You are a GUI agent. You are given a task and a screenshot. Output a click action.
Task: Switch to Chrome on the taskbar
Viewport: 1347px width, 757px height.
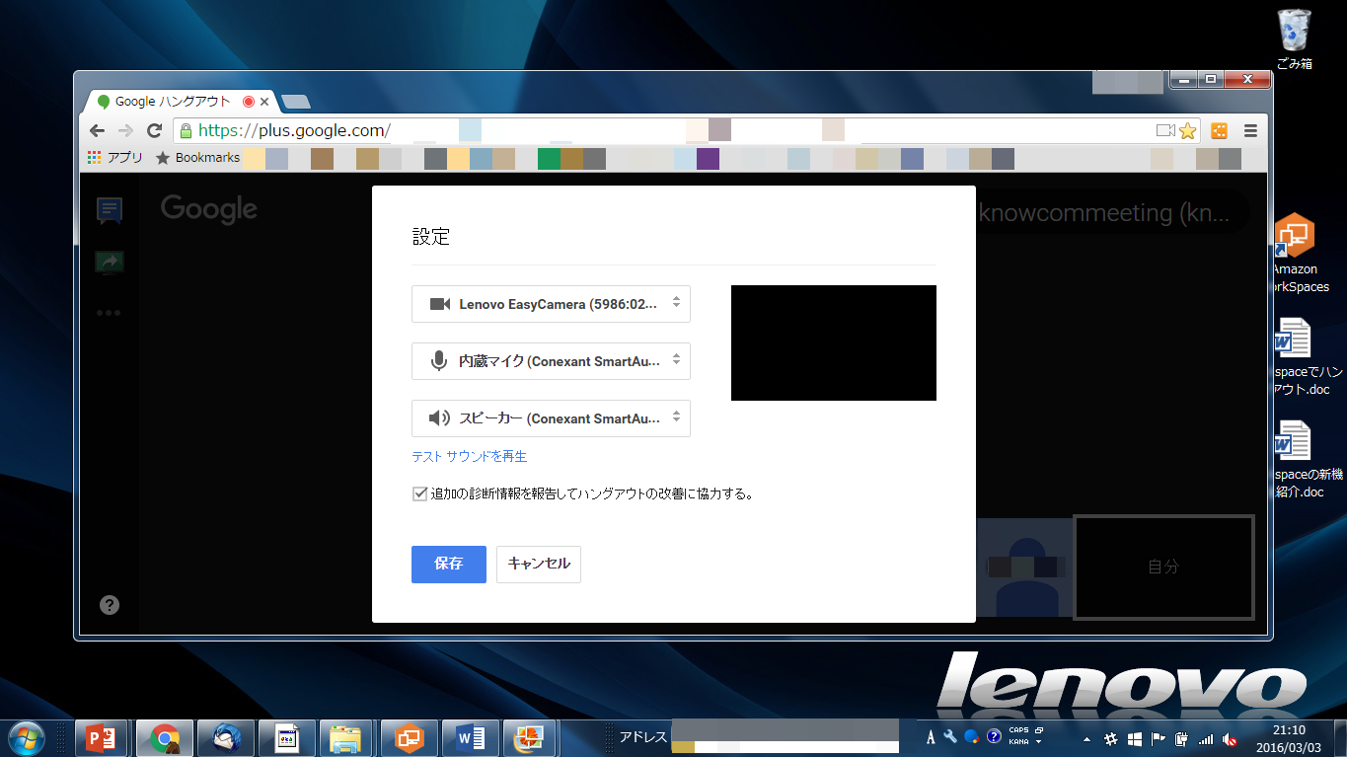[164, 737]
